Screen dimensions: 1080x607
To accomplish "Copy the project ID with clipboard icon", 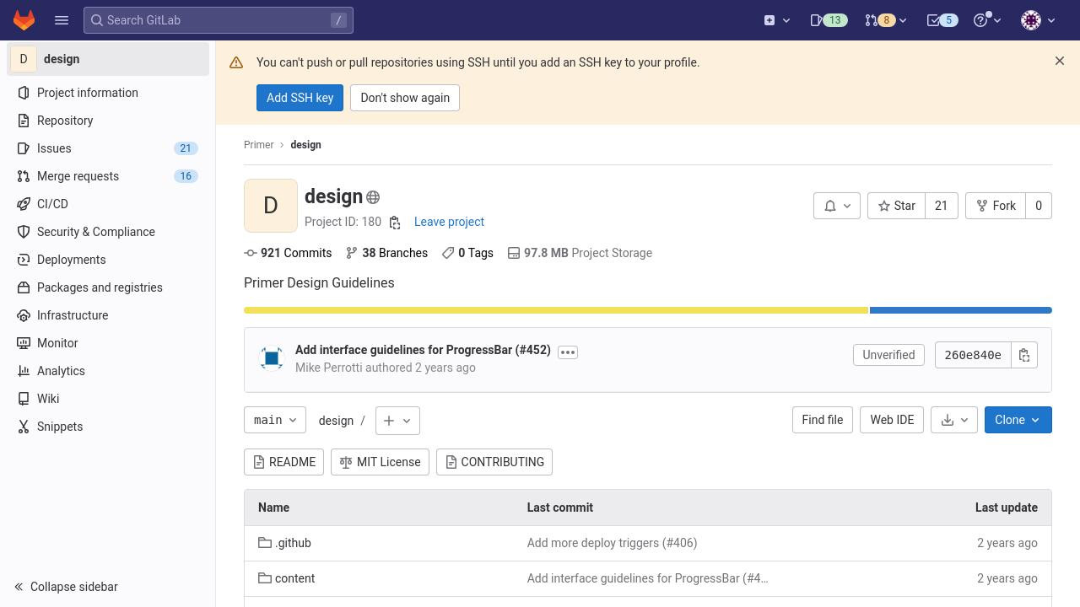I will click(x=394, y=223).
